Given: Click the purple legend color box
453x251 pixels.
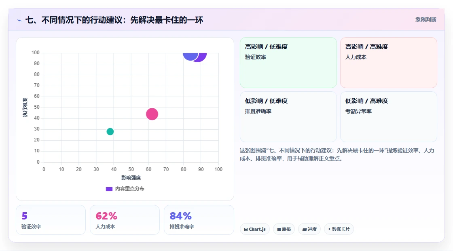Looking at the screenshot, I should (x=109, y=189).
